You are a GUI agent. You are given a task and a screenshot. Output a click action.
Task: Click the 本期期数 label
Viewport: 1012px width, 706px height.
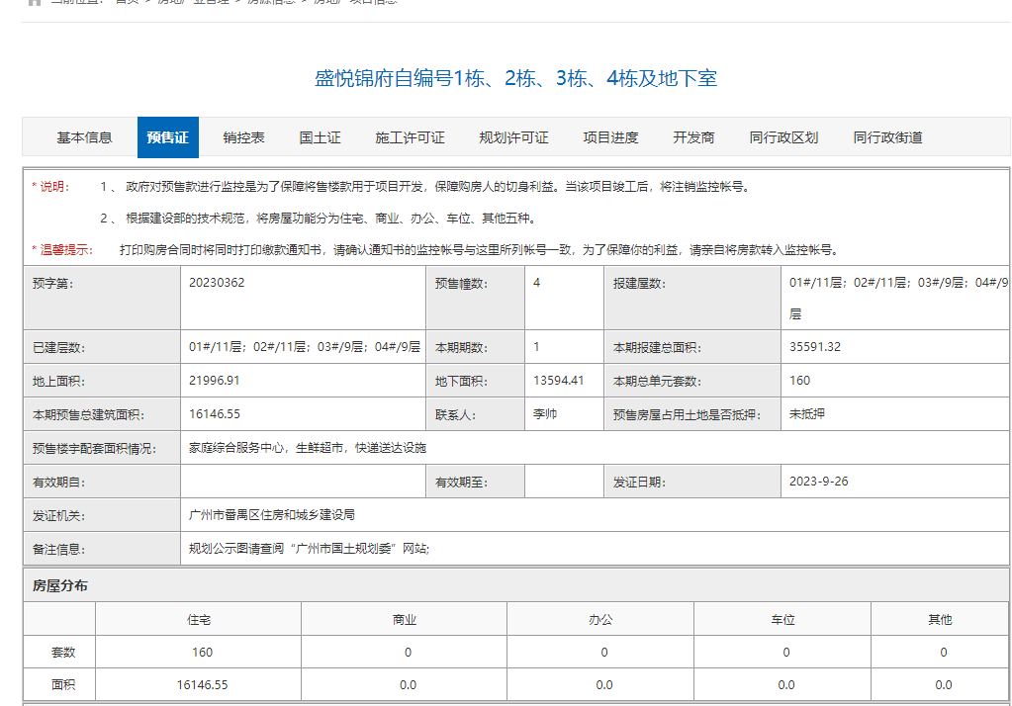coord(461,348)
